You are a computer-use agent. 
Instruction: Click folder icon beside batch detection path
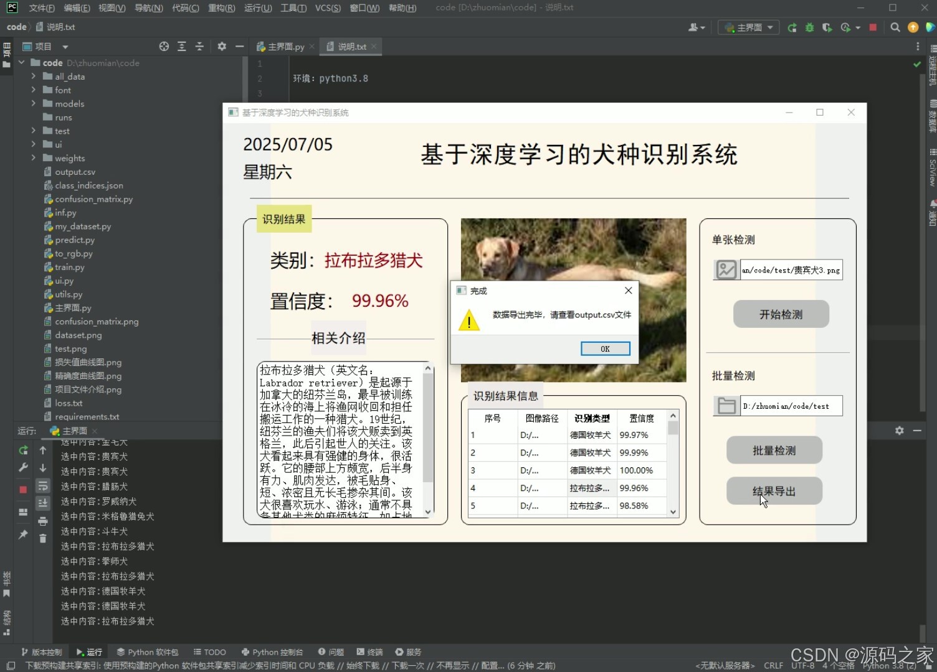(x=726, y=406)
